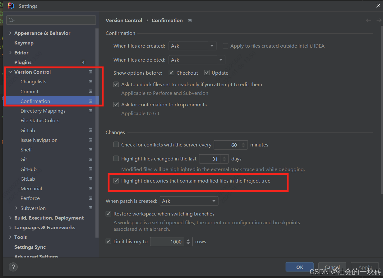Click project-level icon beside Directory Mappings
The image size is (383, 278).
[91, 111]
